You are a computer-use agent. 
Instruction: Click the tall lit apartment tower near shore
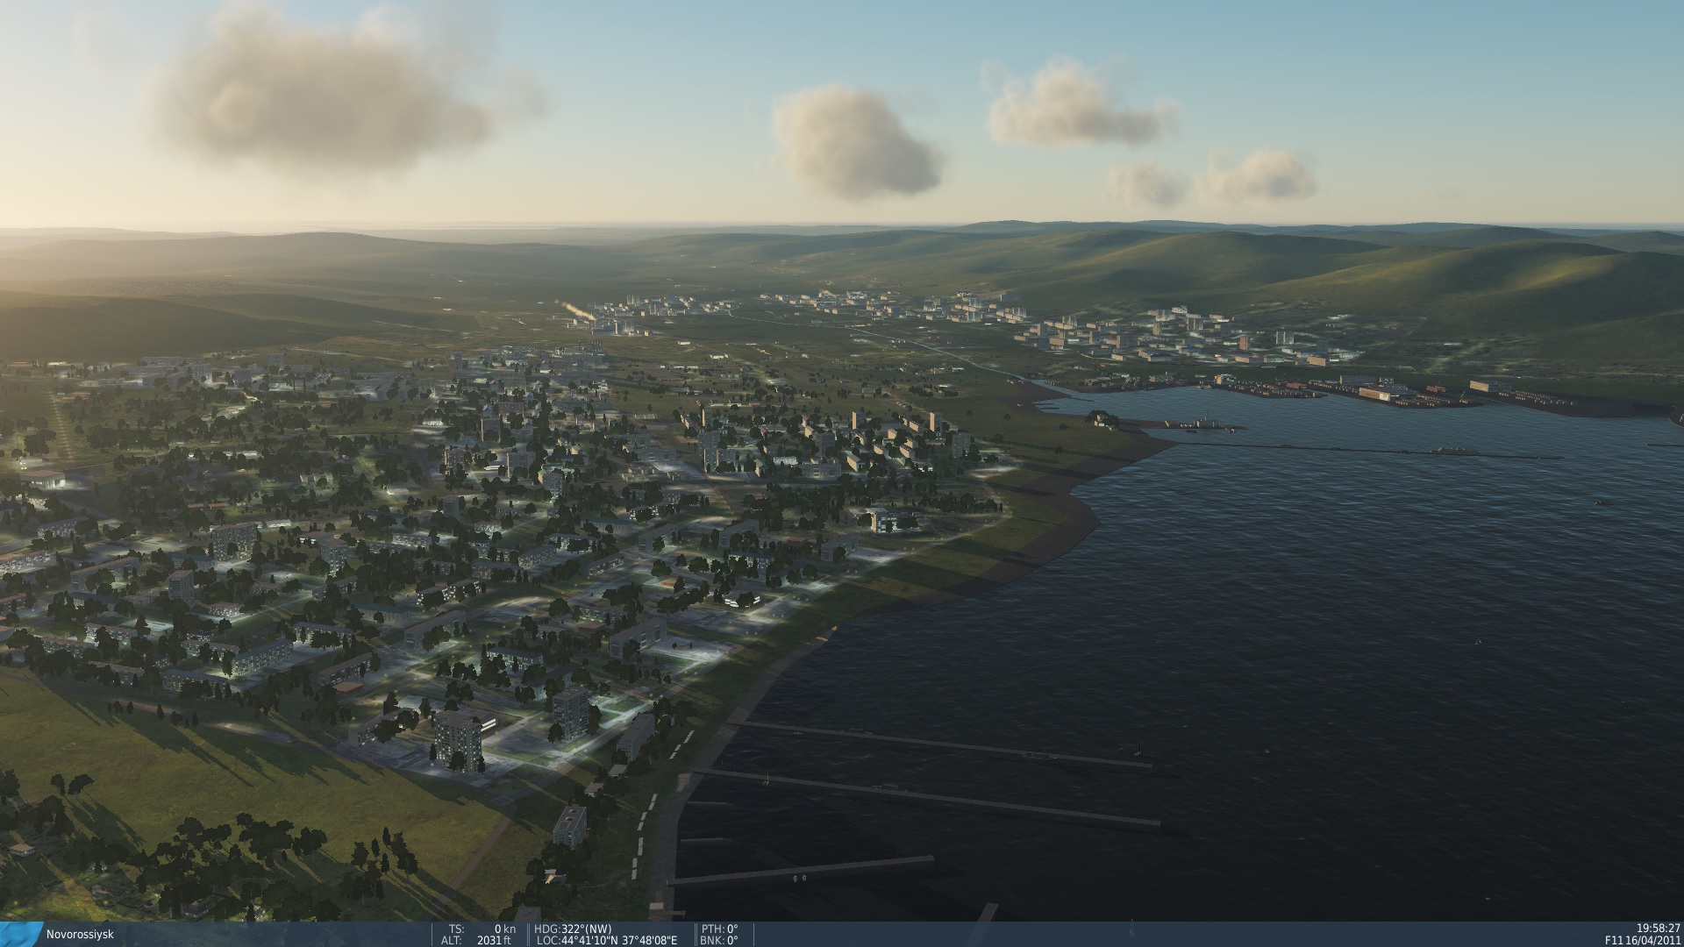[458, 741]
